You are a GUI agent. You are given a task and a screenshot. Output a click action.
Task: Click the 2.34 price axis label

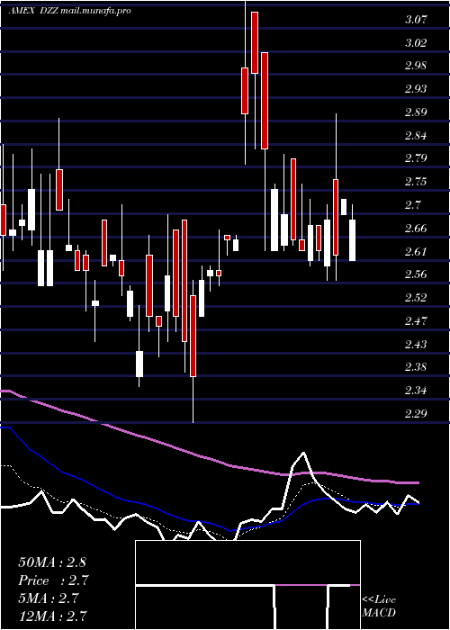(x=416, y=391)
